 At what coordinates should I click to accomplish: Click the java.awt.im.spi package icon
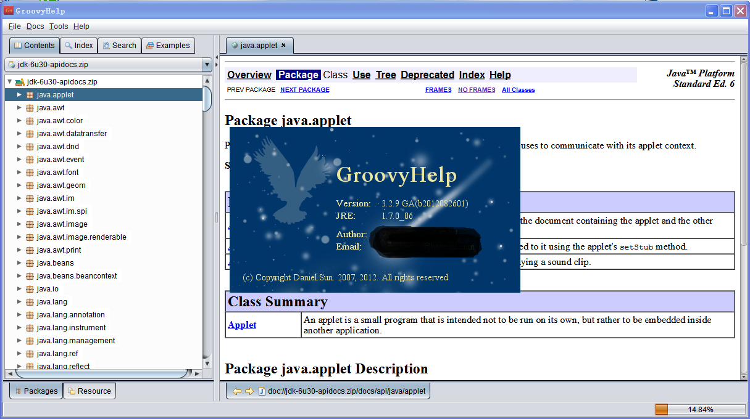[30, 211]
